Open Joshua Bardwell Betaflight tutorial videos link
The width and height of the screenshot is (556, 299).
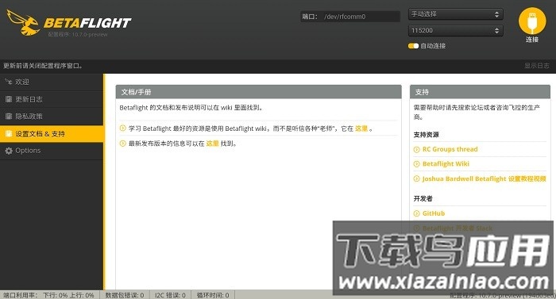484,178
